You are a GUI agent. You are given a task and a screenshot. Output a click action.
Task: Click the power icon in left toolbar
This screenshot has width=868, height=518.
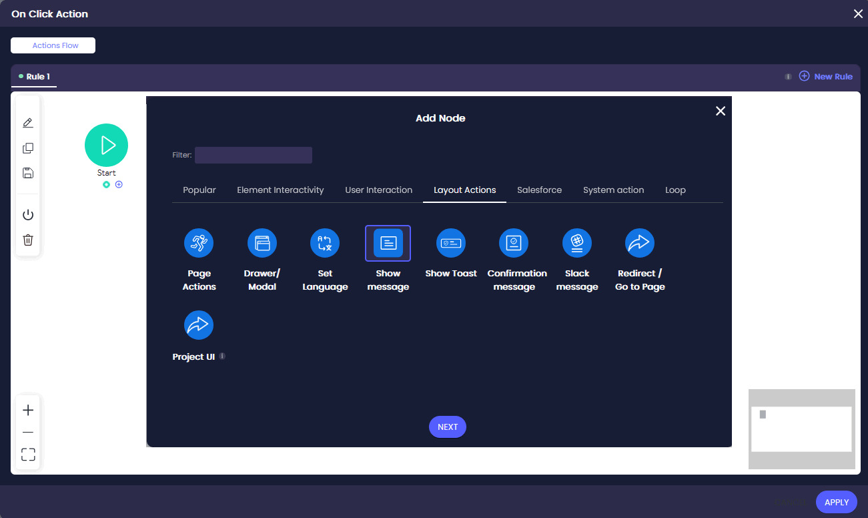(28, 215)
